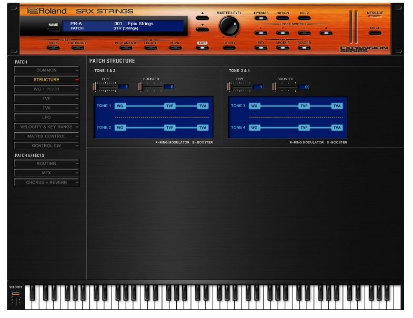This screenshot has width=413, height=318.
Task: Select the LFO tab
Action: pyautogui.click(x=47, y=118)
